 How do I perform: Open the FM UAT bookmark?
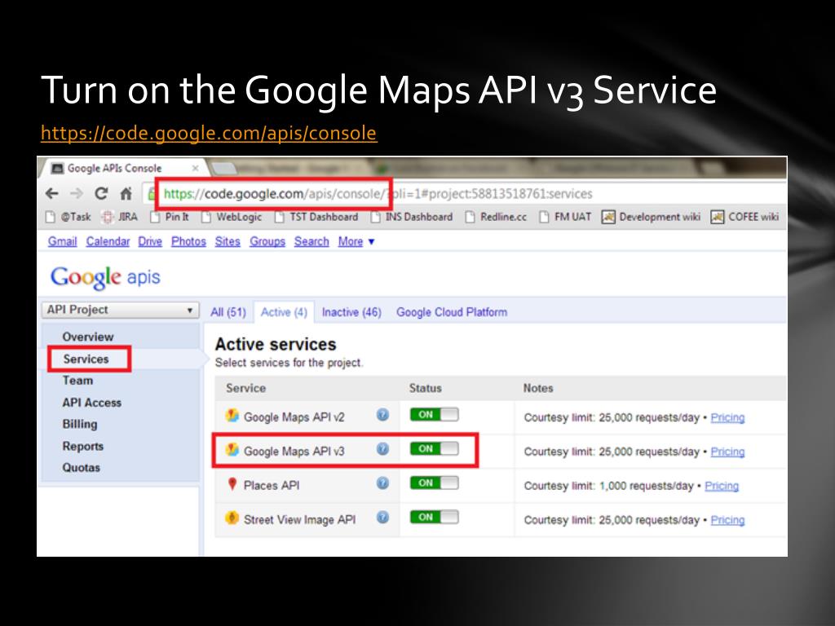(565, 217)
